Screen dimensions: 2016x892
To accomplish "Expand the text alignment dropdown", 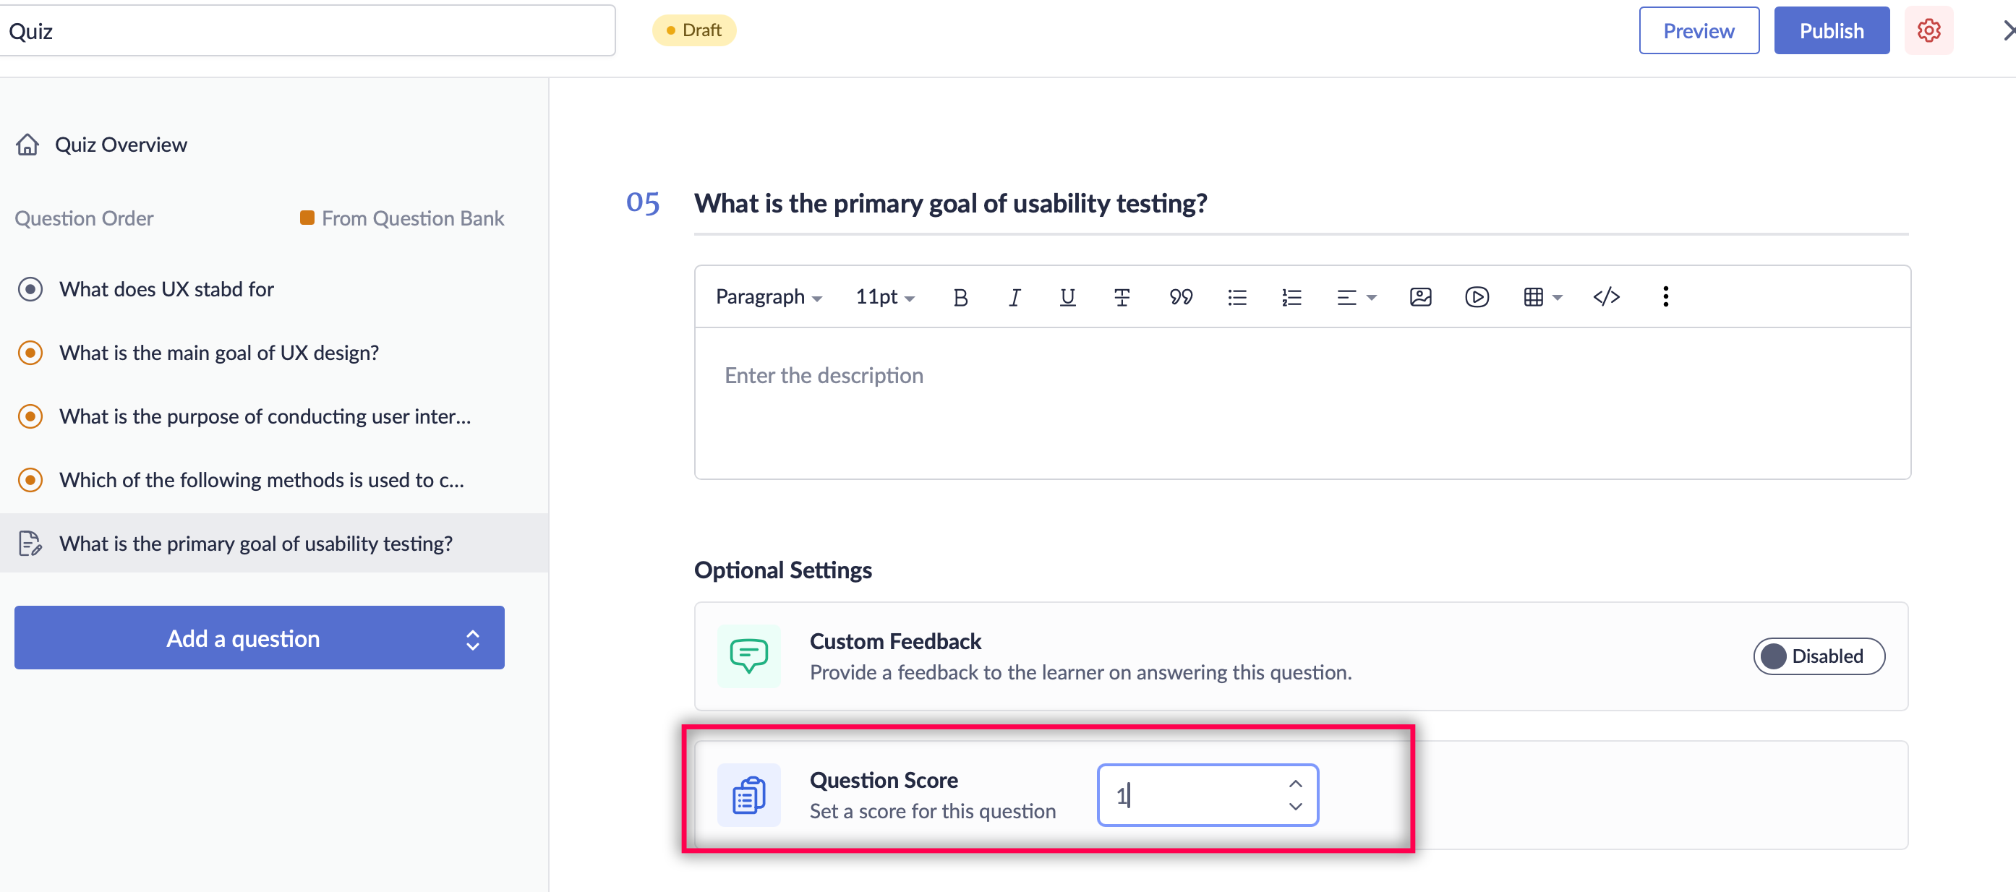I will (1356, 297).
